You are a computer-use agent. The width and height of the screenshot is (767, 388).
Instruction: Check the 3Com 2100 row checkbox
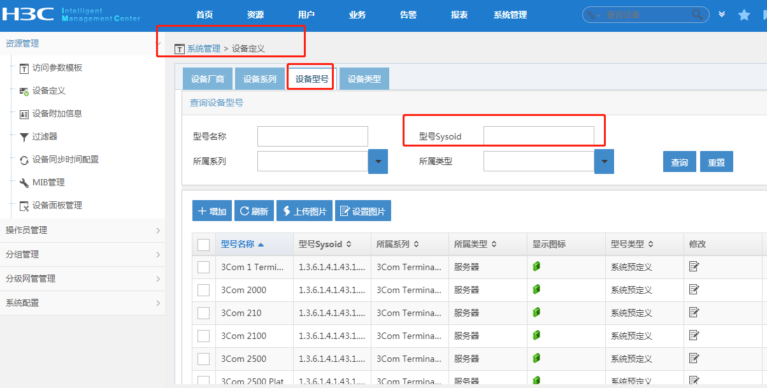tap(203, 336)
